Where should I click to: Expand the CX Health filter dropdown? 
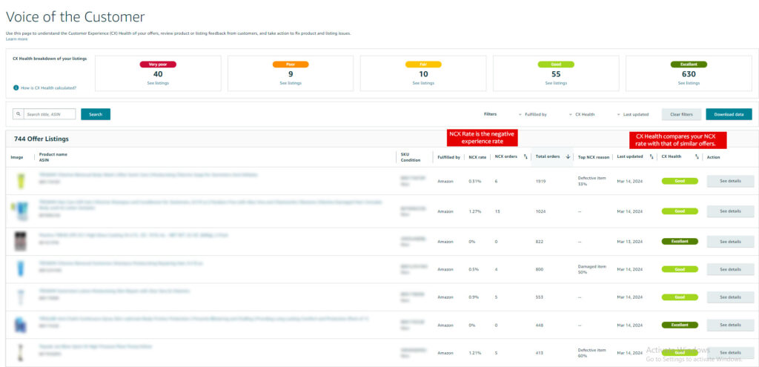click(x=582, y=114)
